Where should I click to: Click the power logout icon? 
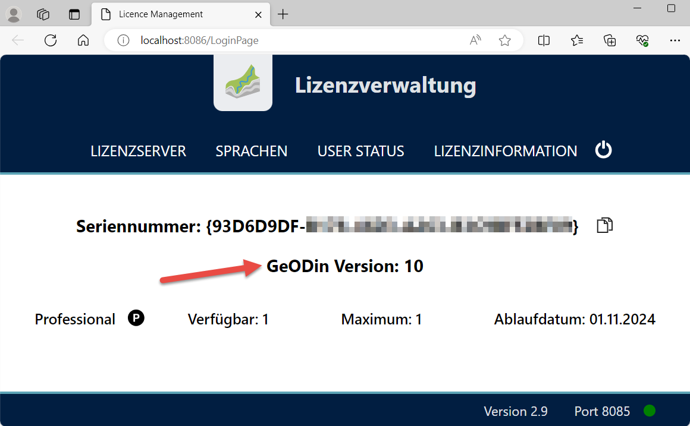pyautogui.click(x=603, y=150)
